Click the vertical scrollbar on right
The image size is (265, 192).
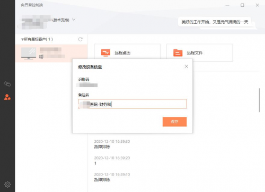pyautogui.click(x=259, y=100)
